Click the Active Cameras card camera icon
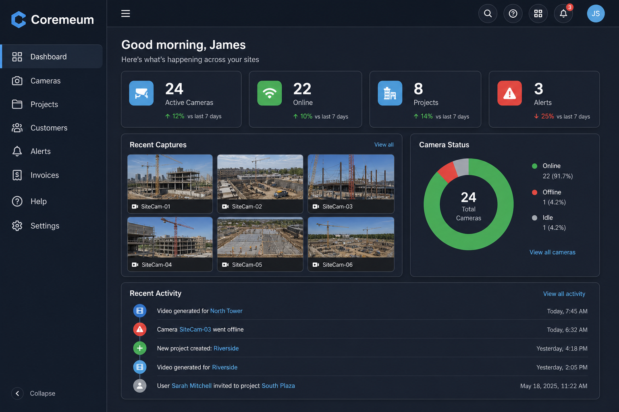This screenshot has height=412, width=619. click(x=141, y=93)
